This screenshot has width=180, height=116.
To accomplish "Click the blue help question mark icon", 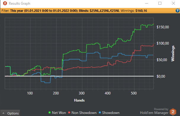I will pos(177,11).
